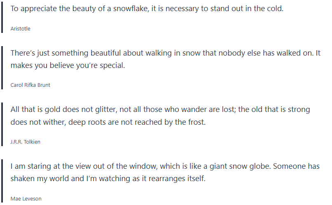Click the line starting "There's just something beautiful"
Viewport: 332px width, 205px height.
(165, 53)
